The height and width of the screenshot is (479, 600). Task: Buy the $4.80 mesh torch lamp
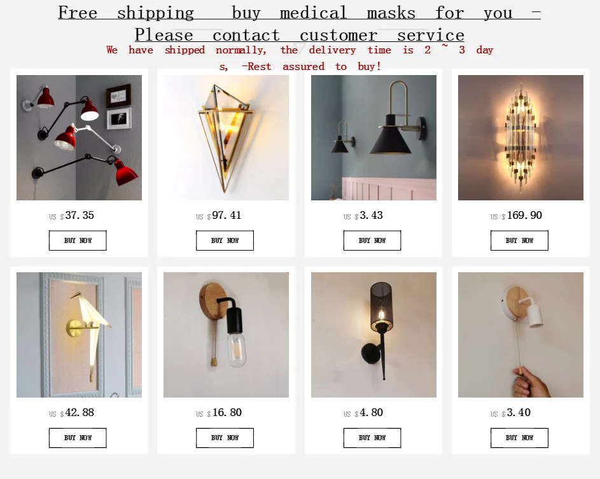pyautogui.click(x=372, y=438)
